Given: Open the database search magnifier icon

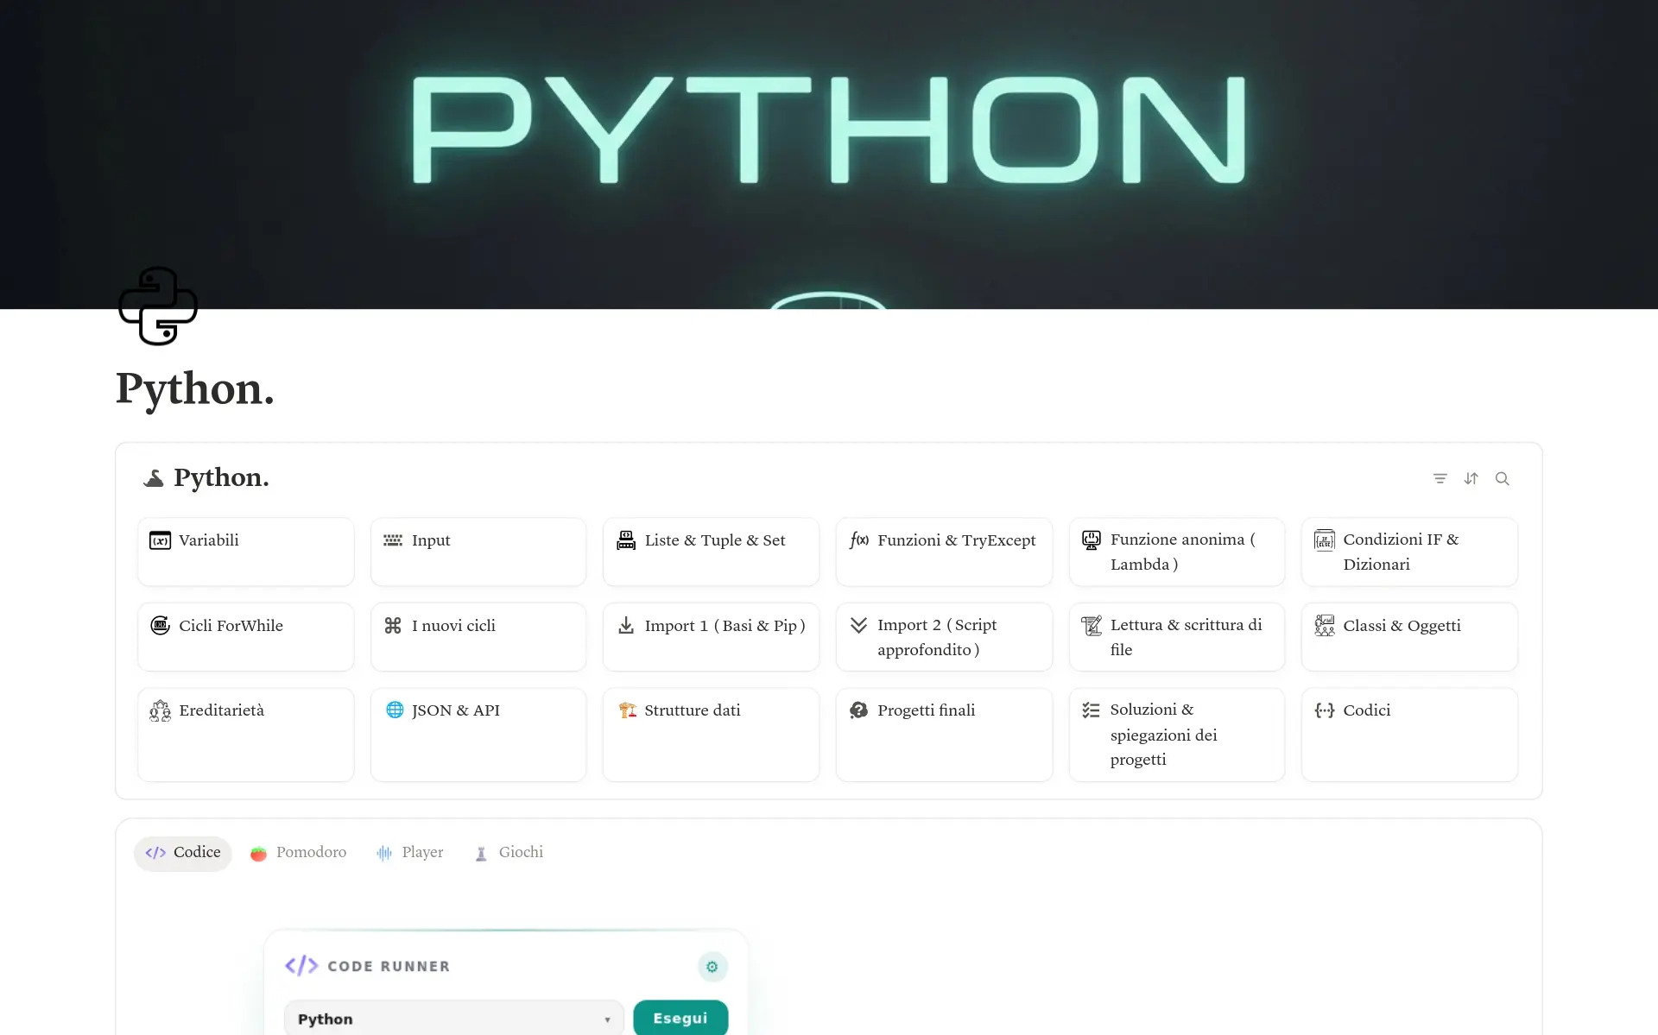Looking at the screenshot, I should pos(1503,478).
